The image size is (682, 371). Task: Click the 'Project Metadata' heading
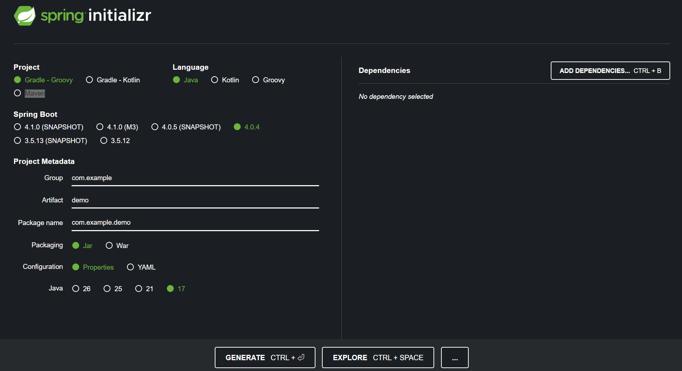point(44,161)
